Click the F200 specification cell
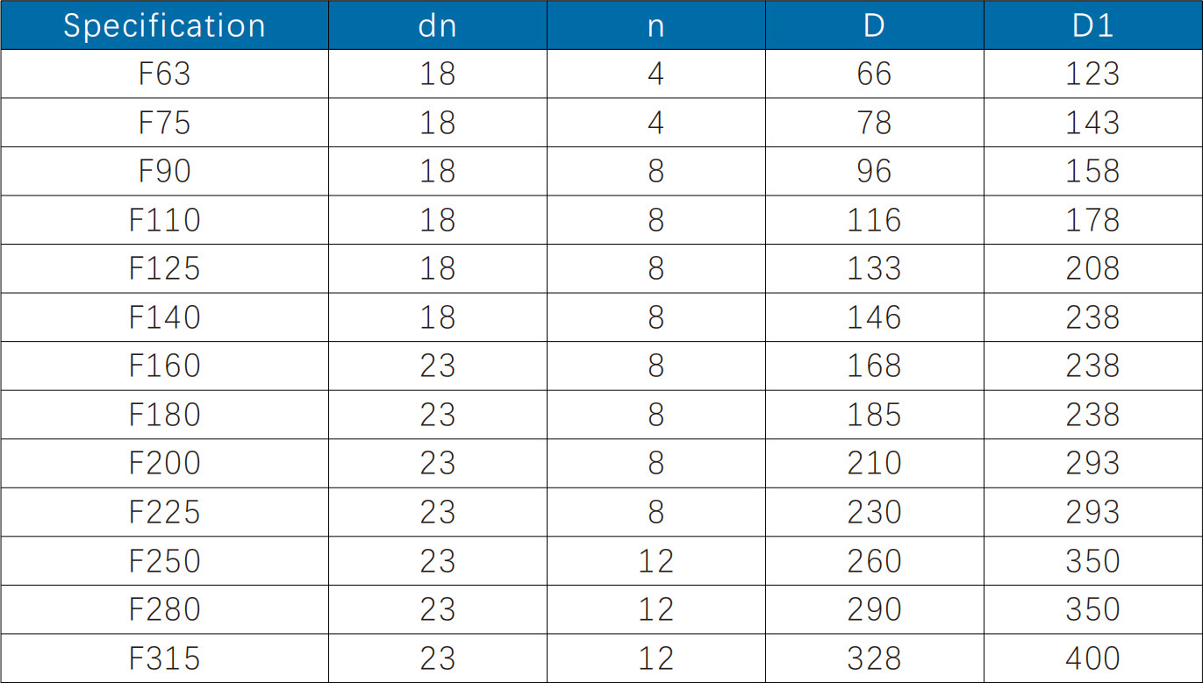Viewport: 1203px width, 683px height. [x=164, y=463]
